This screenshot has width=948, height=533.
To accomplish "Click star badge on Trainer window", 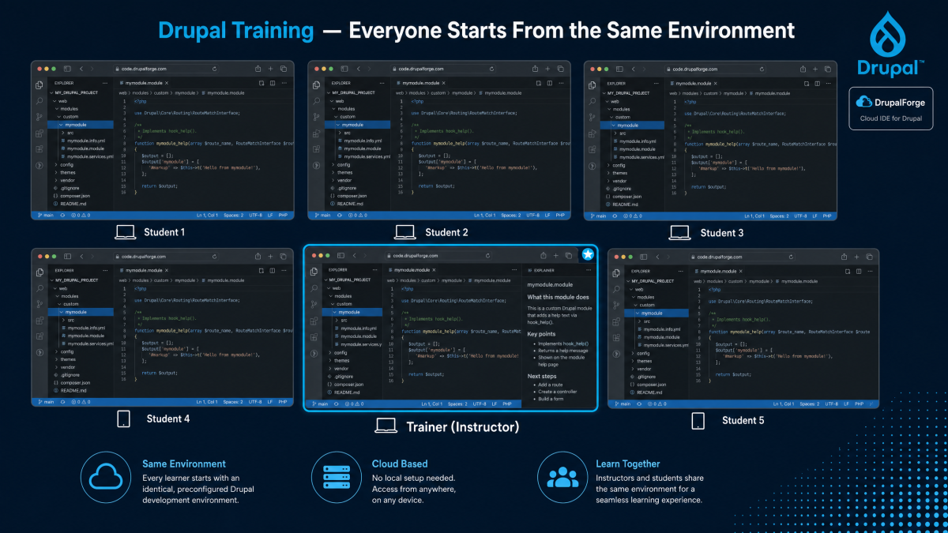I will click(588, 254).
